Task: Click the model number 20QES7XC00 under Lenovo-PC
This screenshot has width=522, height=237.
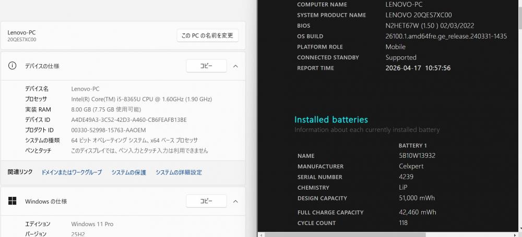Action: tap(22, 40)
